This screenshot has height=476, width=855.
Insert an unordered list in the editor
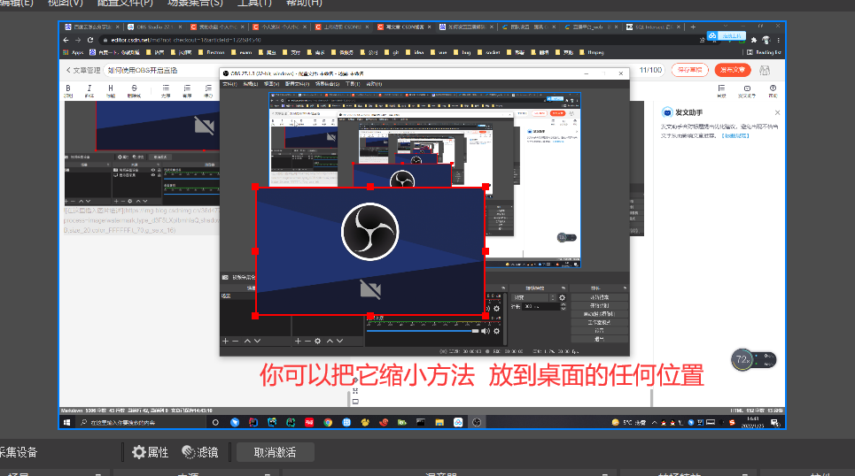(x=166, y=90)
